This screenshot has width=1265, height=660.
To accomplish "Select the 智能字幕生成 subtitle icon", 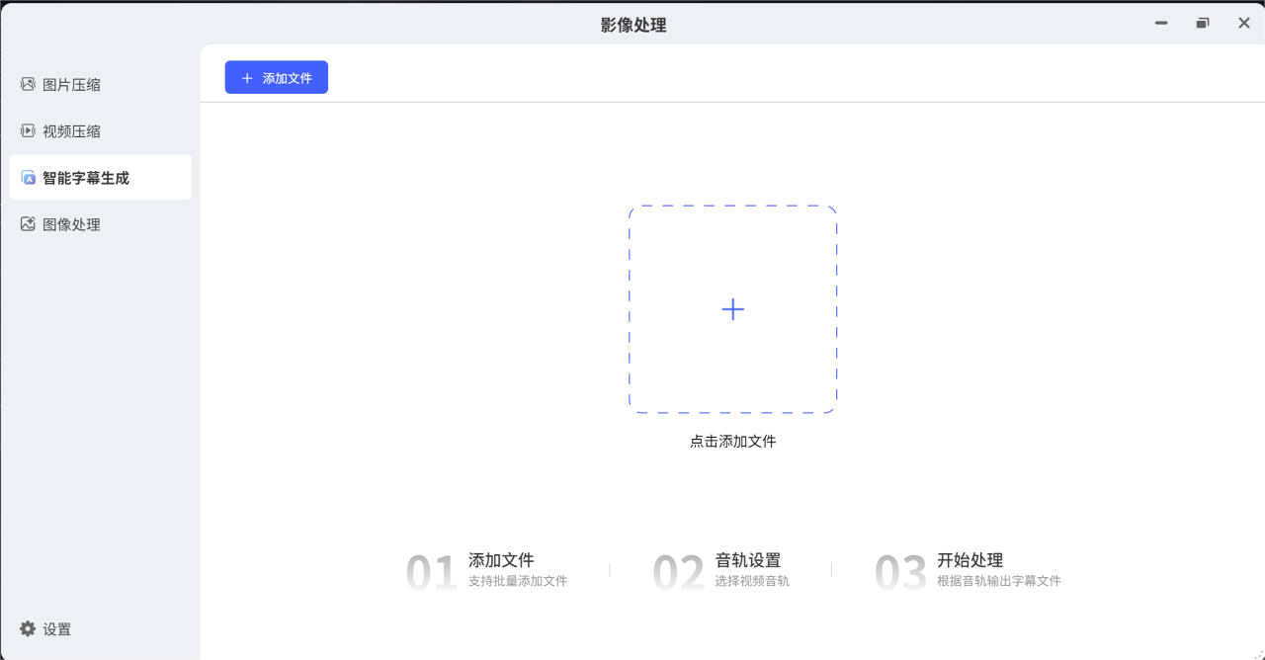I will pos(27,177).
